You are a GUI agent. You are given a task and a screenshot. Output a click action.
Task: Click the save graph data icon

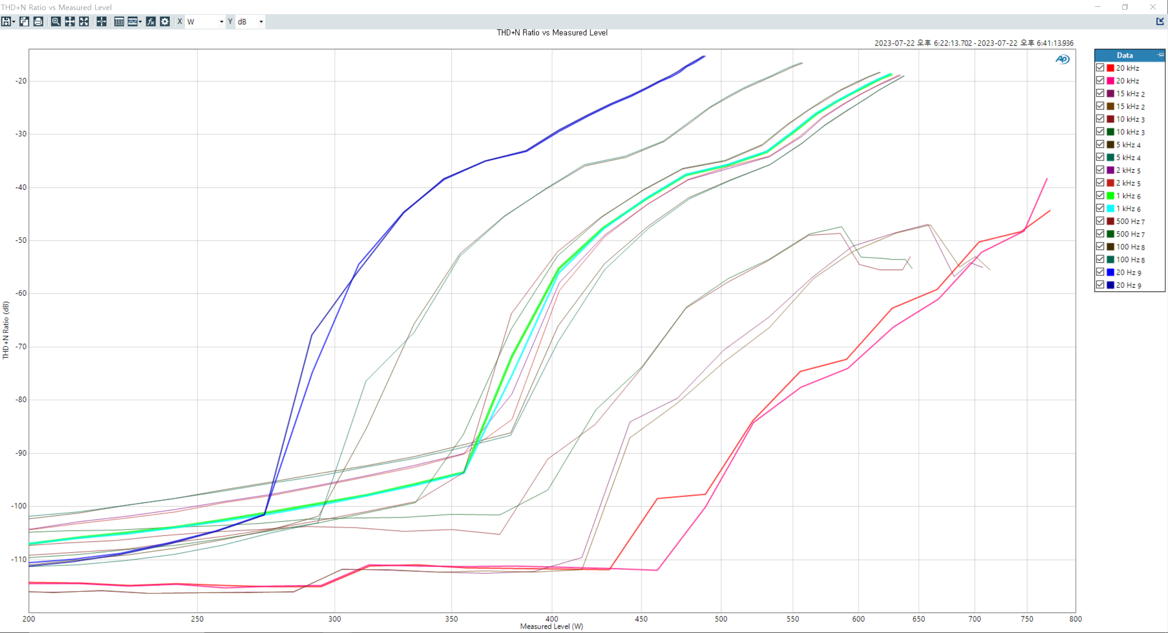[x=6, y=21]
